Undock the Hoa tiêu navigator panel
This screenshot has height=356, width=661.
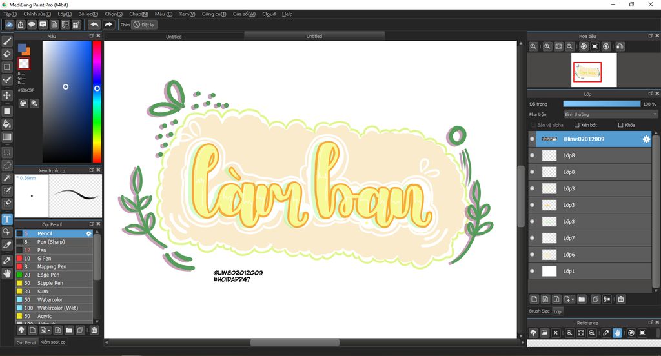(x=651, y=36)
